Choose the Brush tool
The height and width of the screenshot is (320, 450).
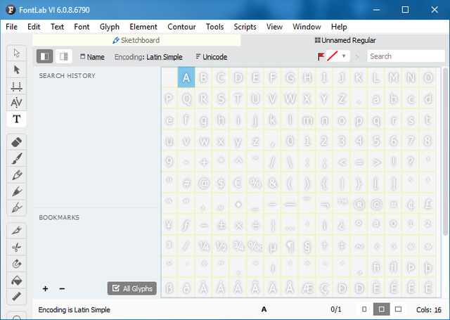16,158
